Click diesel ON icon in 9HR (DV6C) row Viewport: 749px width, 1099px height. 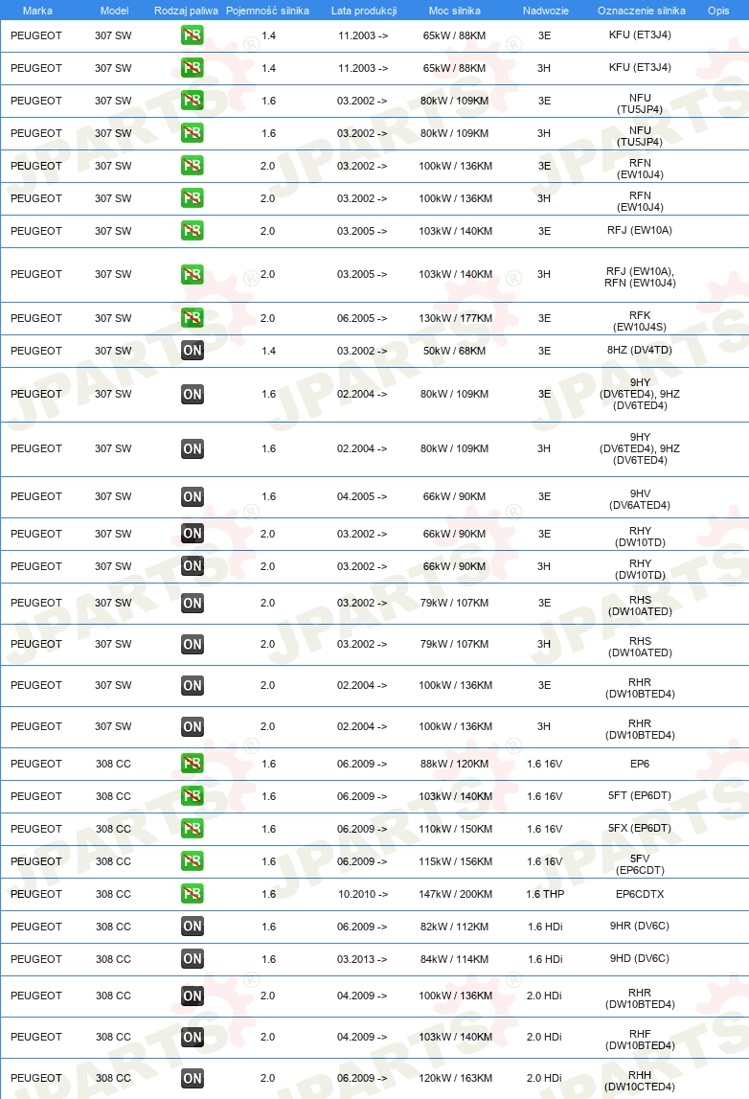[x=192, y=927]
